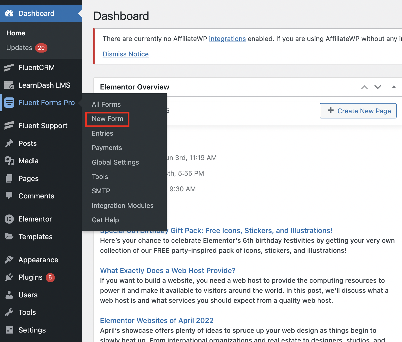This screenshot has width=402, height=342.
Task: Click the Comments speech bubble icon
Action: pos(9,196)
